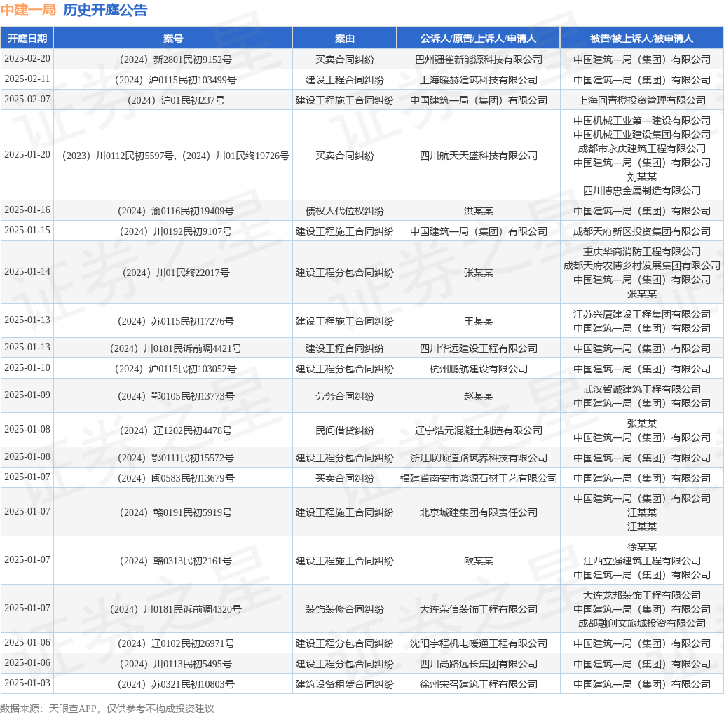This screenshot has height=715, width=724.
Task: Click case number (2024)沪01民初237号
Action: pyautogui.click(x=175, y=100)
